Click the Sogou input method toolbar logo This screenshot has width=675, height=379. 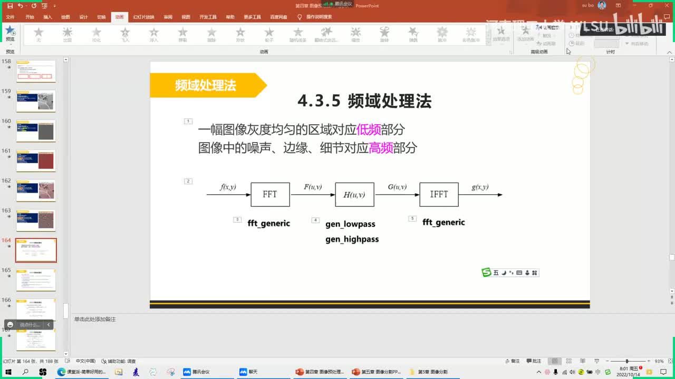click(486, 272)
